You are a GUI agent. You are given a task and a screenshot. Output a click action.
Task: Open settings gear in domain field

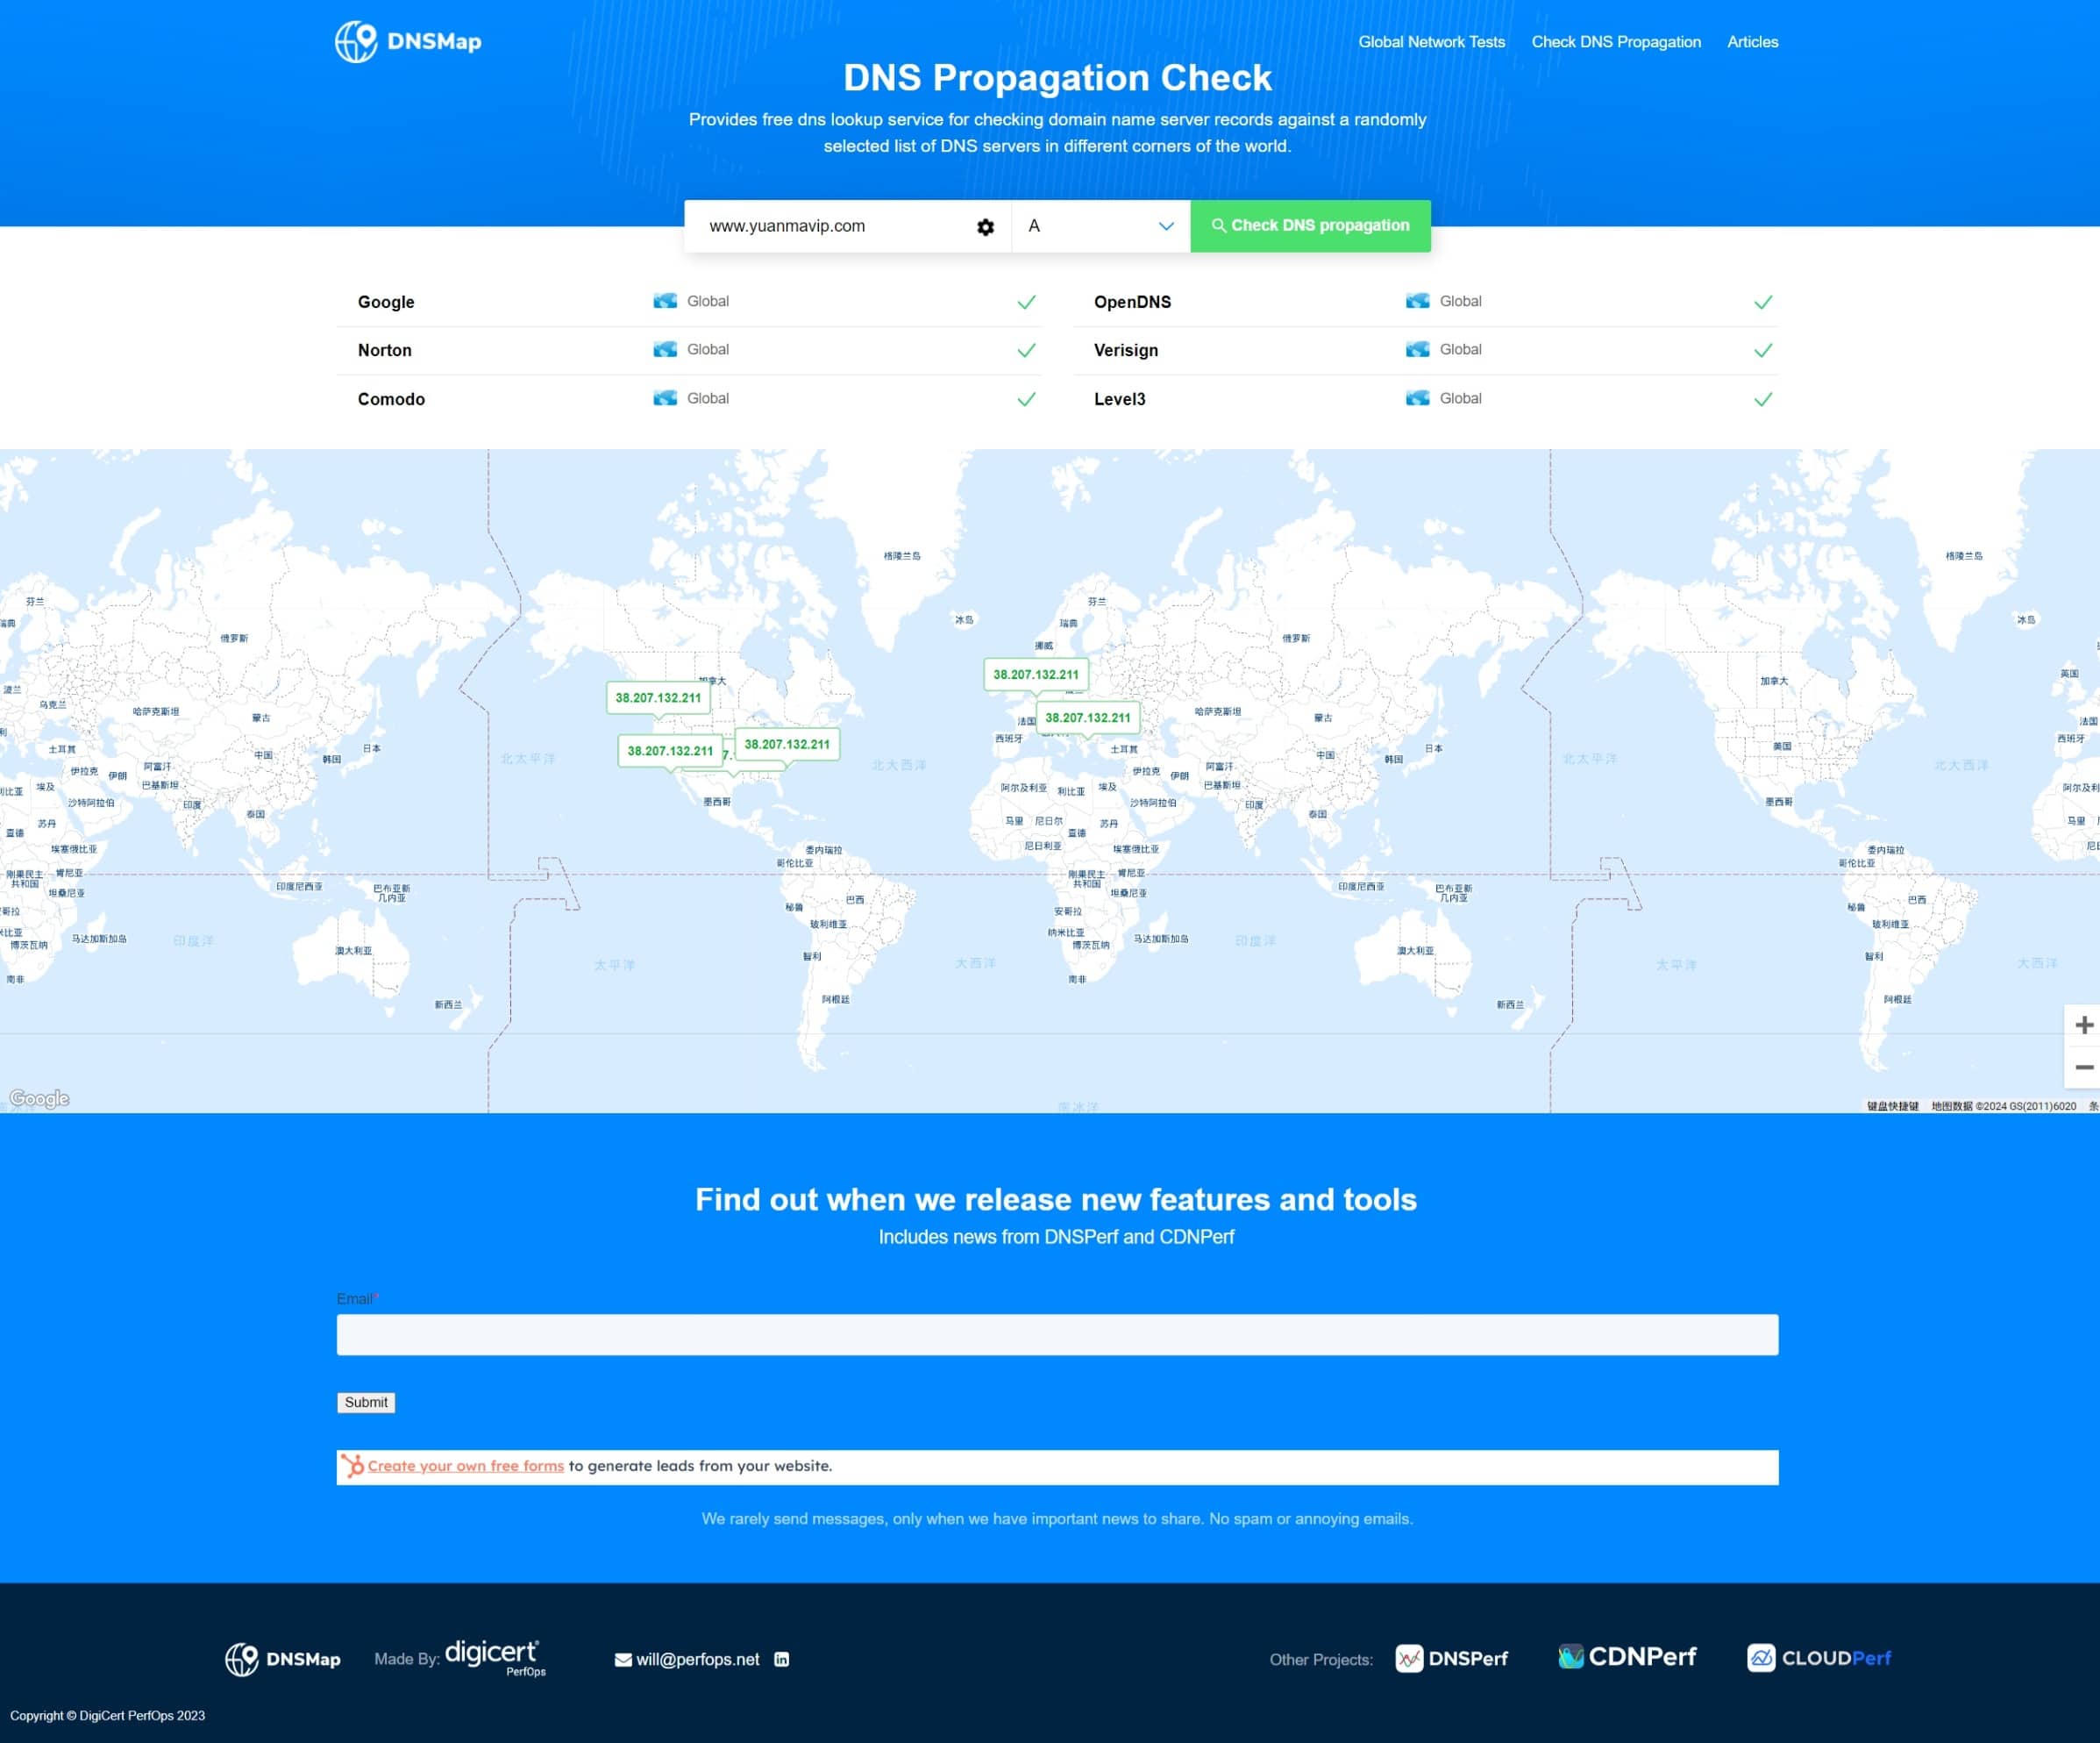tap(985, 227)
